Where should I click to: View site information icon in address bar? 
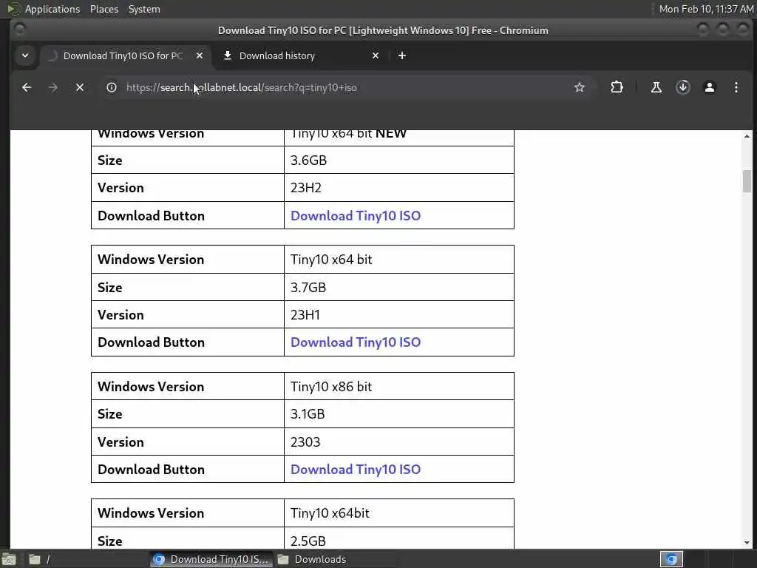[x=112, y=87]
